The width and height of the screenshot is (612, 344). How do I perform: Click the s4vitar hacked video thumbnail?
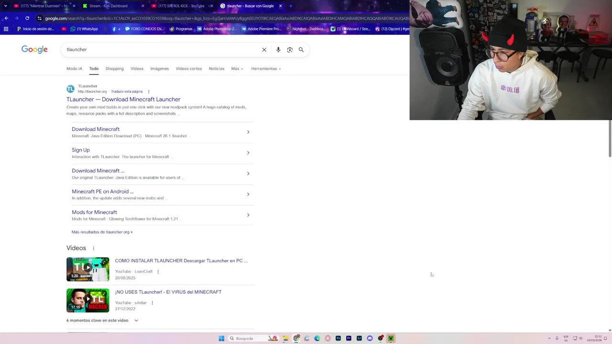(x=87, y=301)
